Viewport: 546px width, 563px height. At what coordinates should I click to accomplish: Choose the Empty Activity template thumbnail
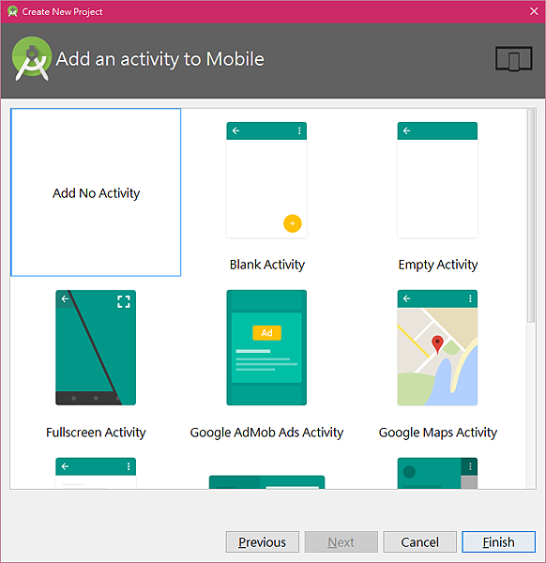tap(437, 180)
